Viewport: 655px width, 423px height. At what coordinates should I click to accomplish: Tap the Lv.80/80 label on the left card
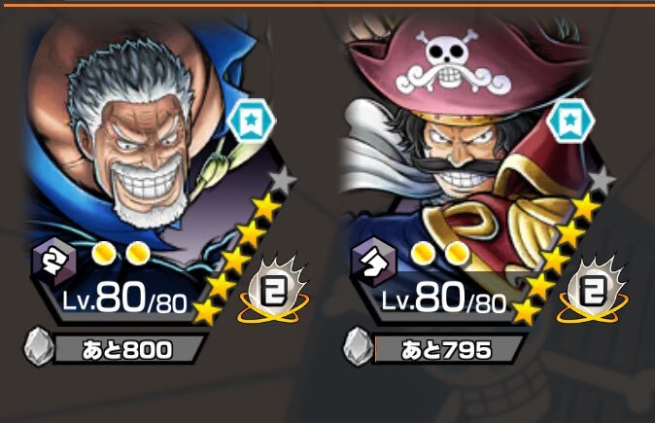pyautogui.click(x=124, y=300)
